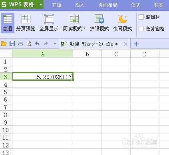Click the fill handle of cell A3
Screen dimensions: 169x155
pyautogui.click(x=73, y=80)
